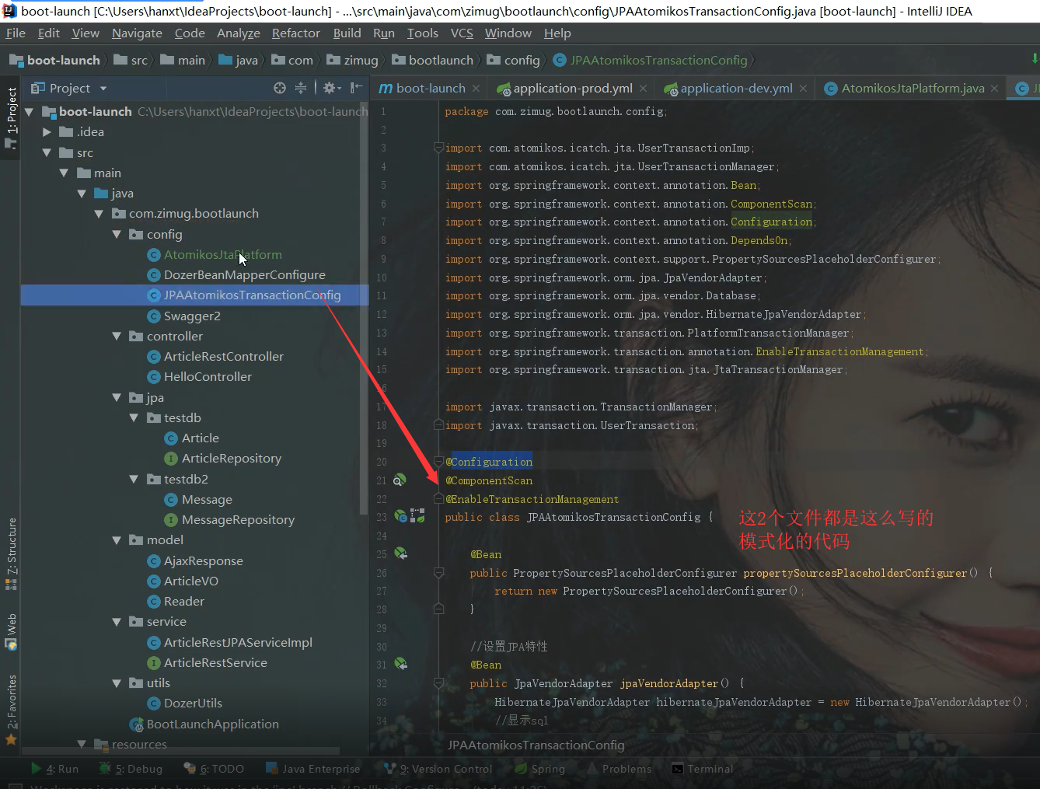Collapse the main folder
Image resolution: width=1040 pixels, height=789 pixels.
tap(64, 173)
